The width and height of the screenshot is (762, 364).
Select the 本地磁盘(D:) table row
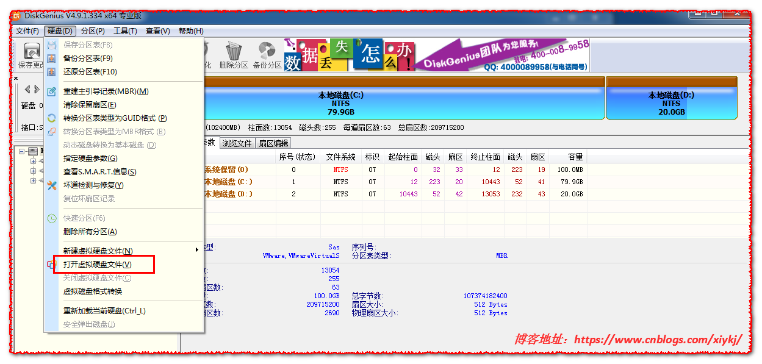point(395,194)
